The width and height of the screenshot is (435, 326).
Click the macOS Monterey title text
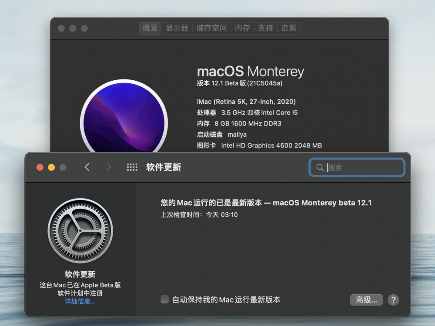coord(251,71)
